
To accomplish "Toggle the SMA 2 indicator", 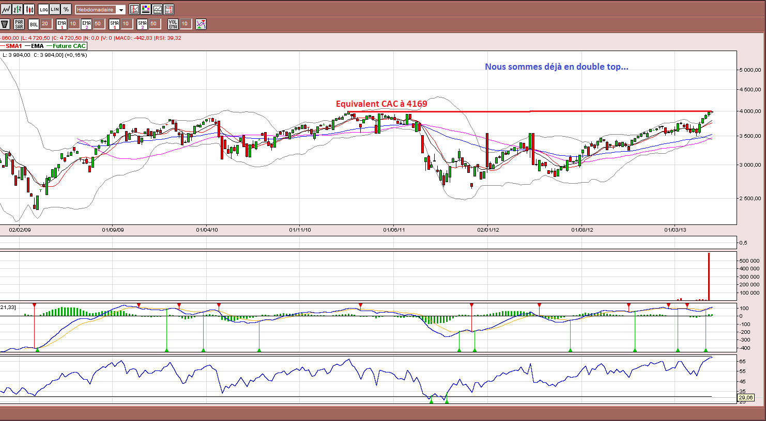I will click(142, 24).
